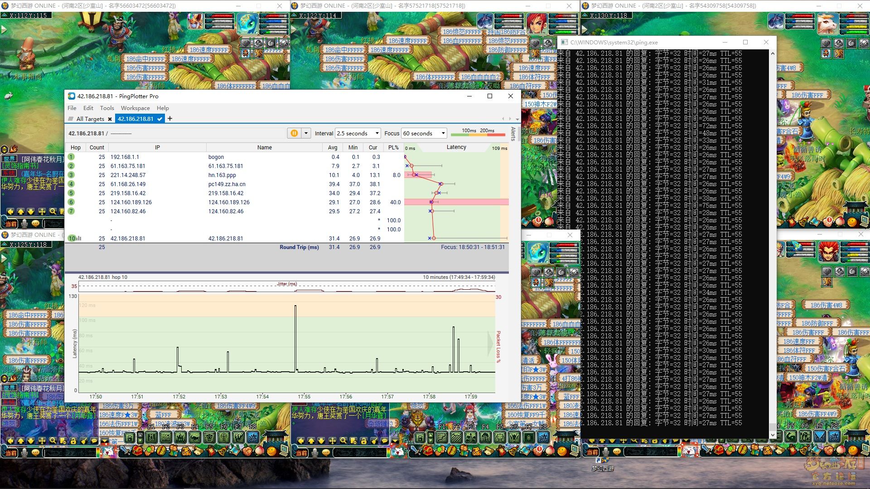870x489 pixels.
Task: Toggle the microphone in bottom-right game window
Action: (x=606, y=452)
